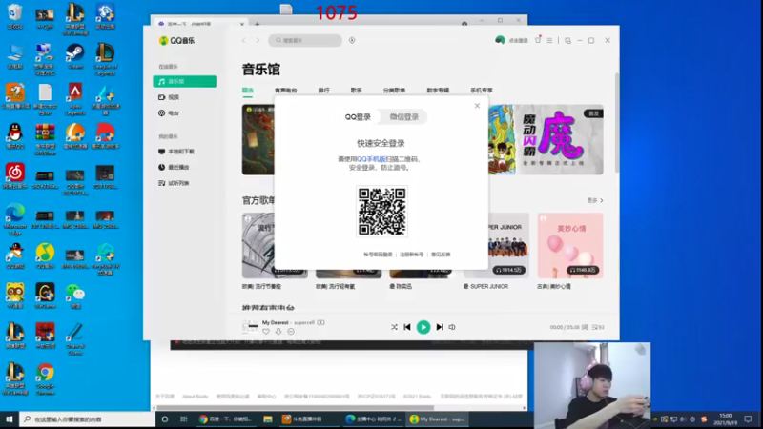
Task: Click the QQ音乐 logo
Action: tap(176, 40)
